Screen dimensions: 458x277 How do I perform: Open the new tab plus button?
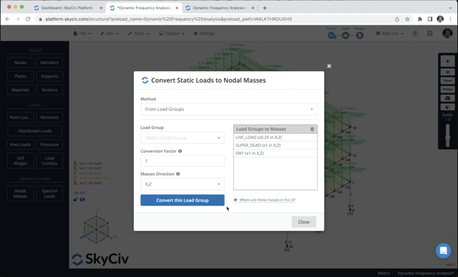pyautogui.click(x=265, y=8)
